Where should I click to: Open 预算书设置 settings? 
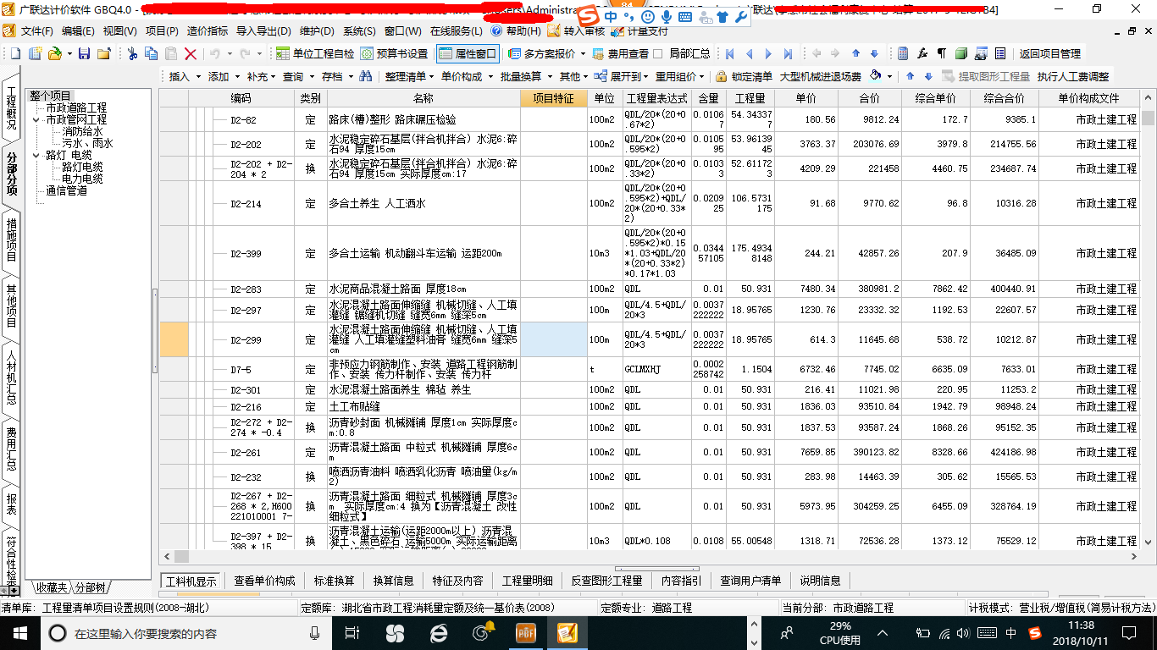pos(394,53)
